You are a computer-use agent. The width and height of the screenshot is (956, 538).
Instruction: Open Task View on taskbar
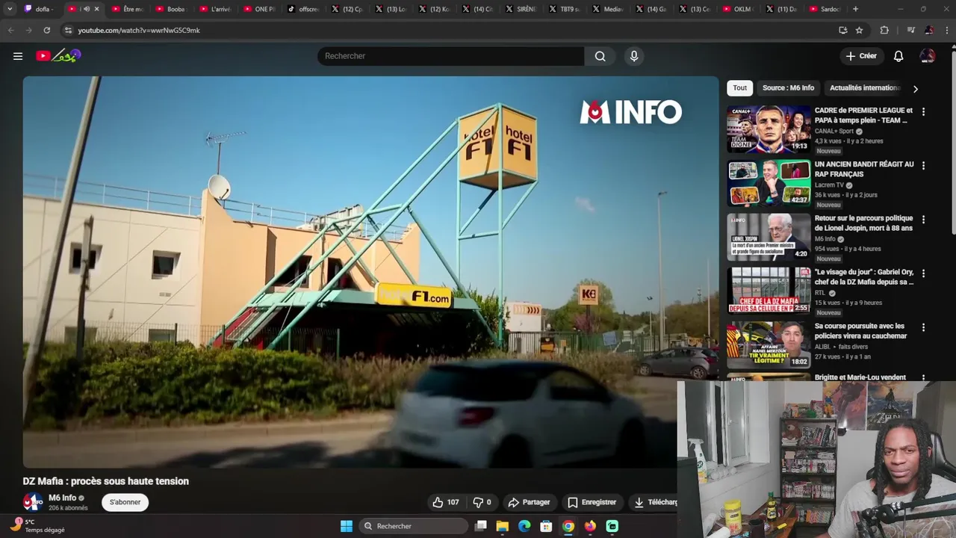click(481, 526)
